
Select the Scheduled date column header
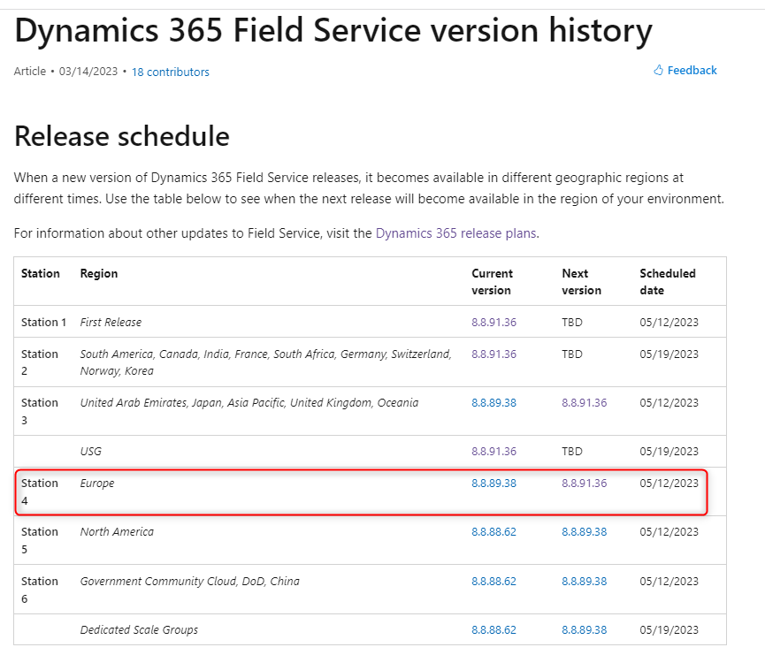pos(668,282)
